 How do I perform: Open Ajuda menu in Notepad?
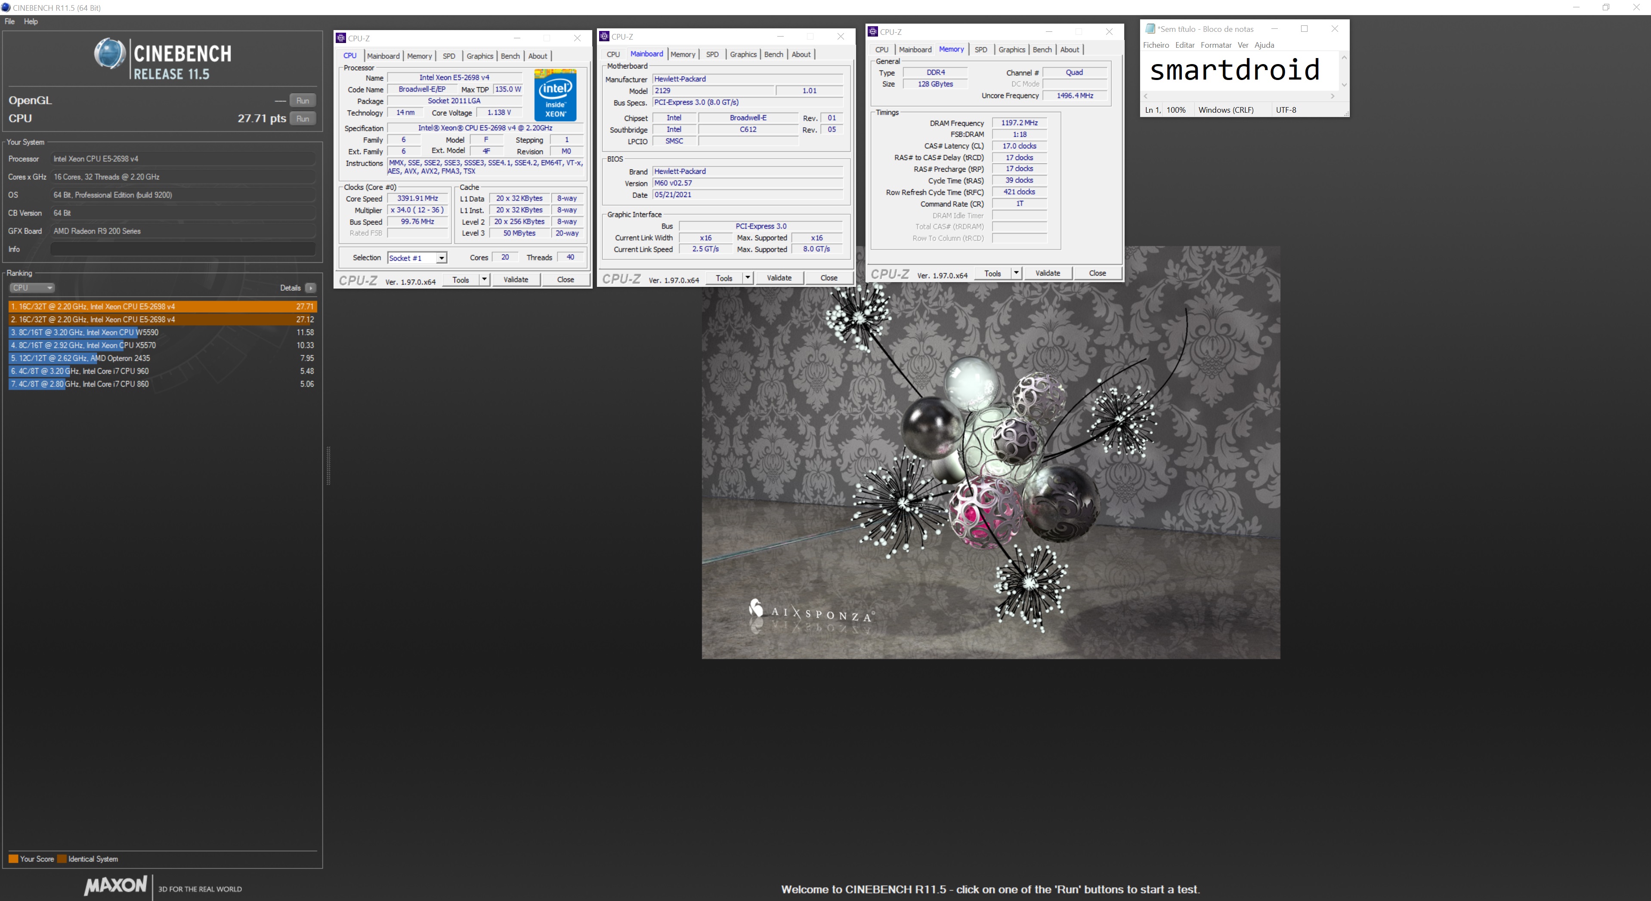pos(1264,45)
